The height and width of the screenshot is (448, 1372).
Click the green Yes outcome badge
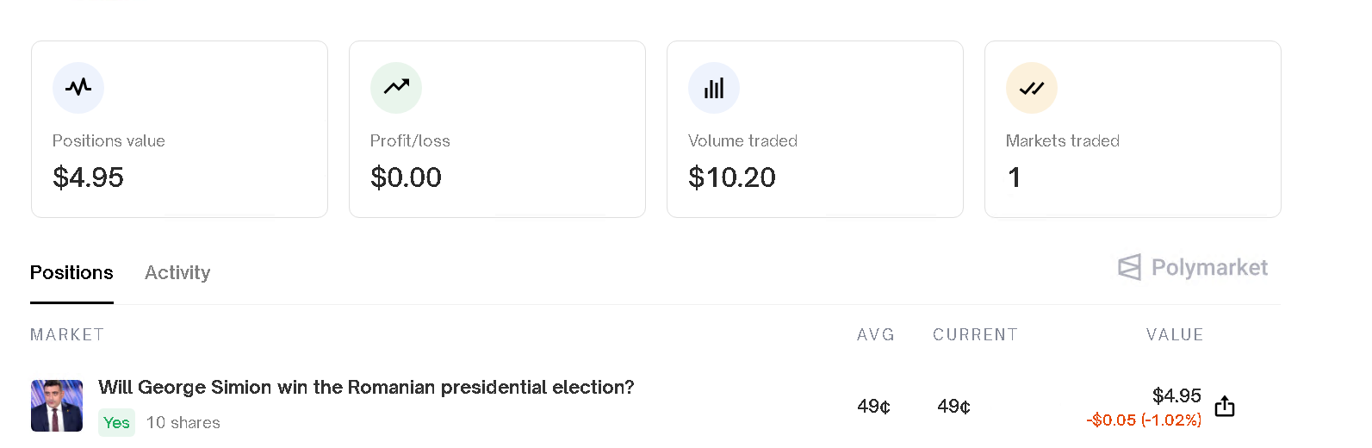116,422
